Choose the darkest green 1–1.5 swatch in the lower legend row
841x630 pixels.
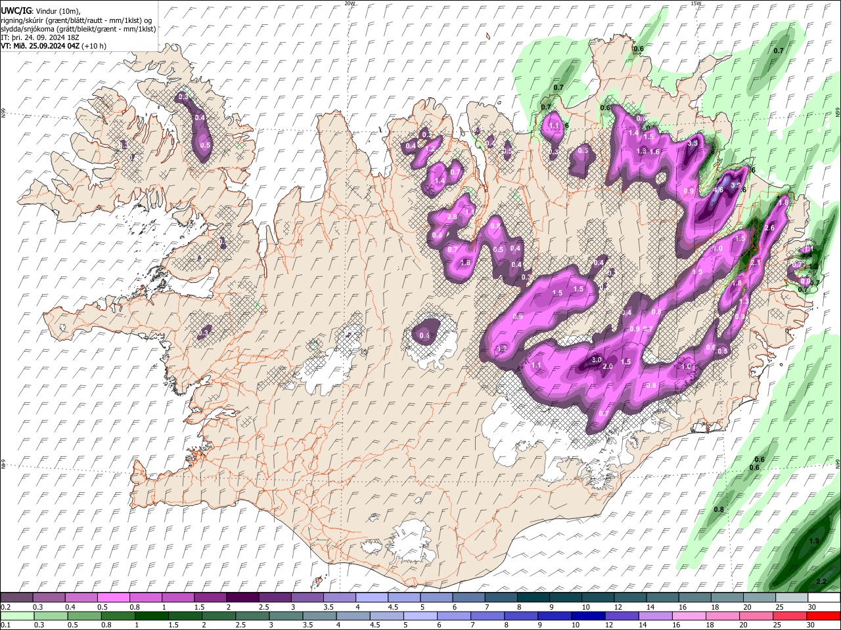(152, 616)
